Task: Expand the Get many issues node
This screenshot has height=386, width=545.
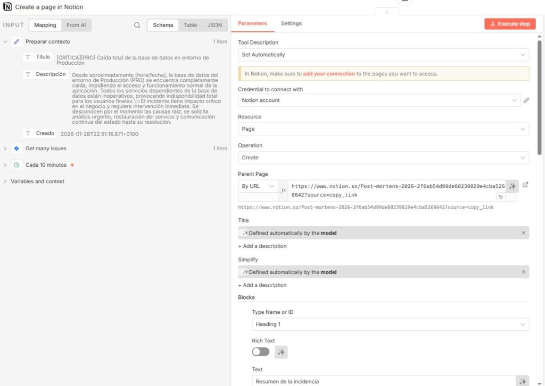Action: [5, 149]
